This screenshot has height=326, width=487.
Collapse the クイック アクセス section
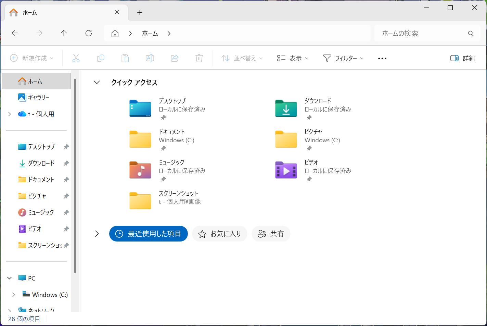point(97,82)
